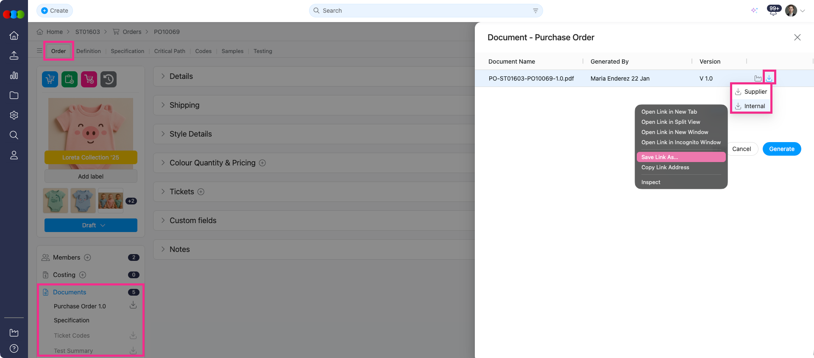Click the pink cart icon

point(89,79)
